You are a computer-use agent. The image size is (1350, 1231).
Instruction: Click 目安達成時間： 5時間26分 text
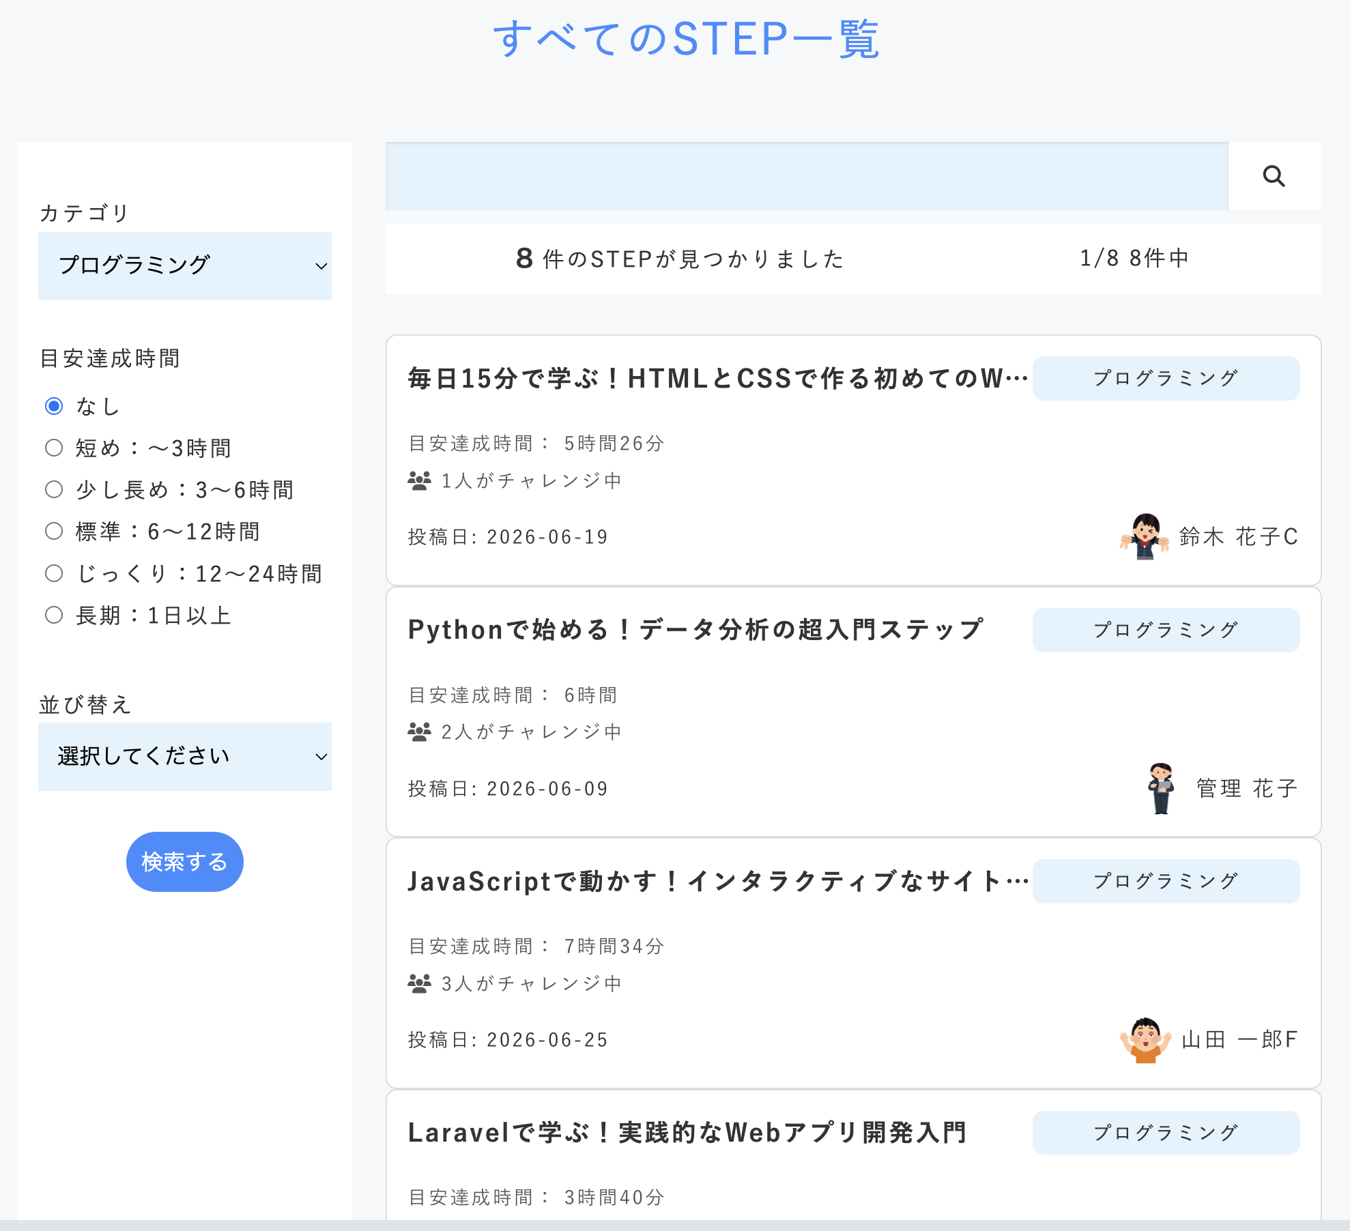click(x=536, y=444)
